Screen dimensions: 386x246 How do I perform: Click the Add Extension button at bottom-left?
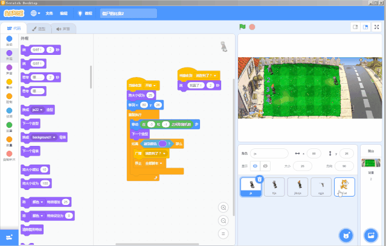[x=9, y=238]
